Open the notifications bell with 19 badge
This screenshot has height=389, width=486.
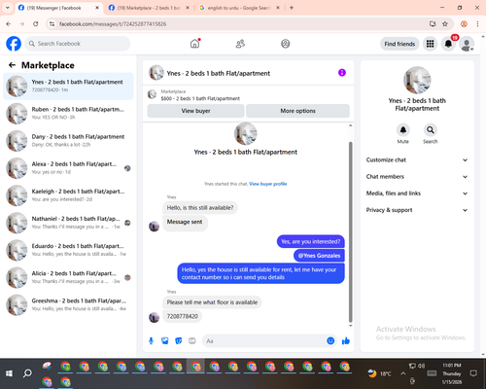[x=448, y=44]
